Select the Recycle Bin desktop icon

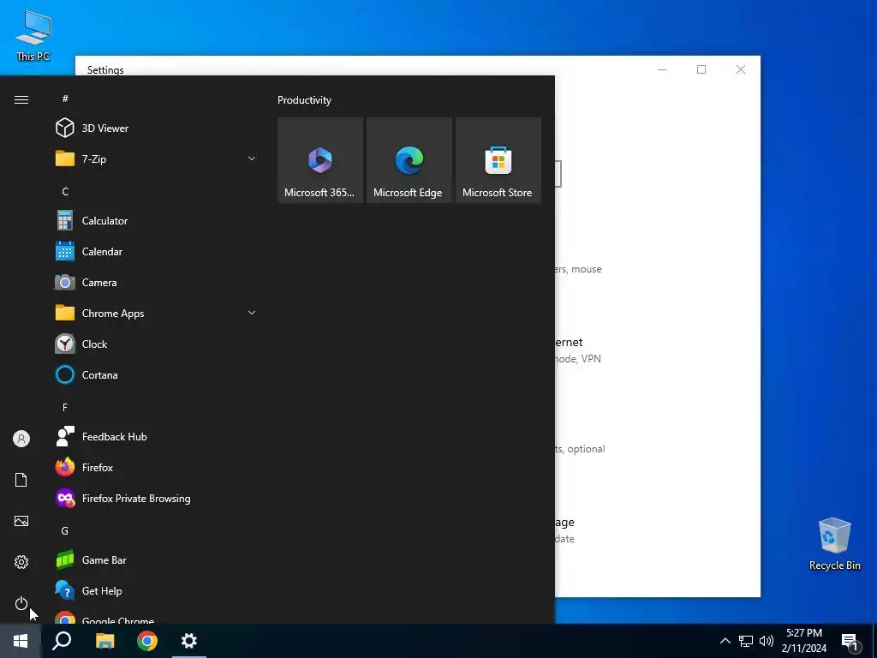(834, 544)
